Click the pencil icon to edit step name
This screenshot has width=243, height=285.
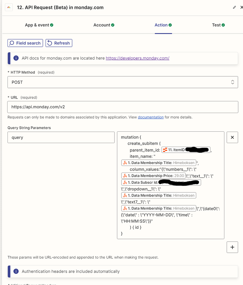point(234,7)
